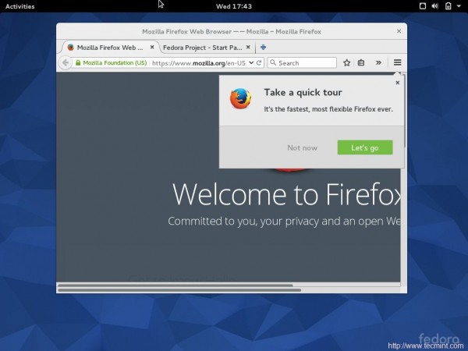Click into the Search field

302,62
